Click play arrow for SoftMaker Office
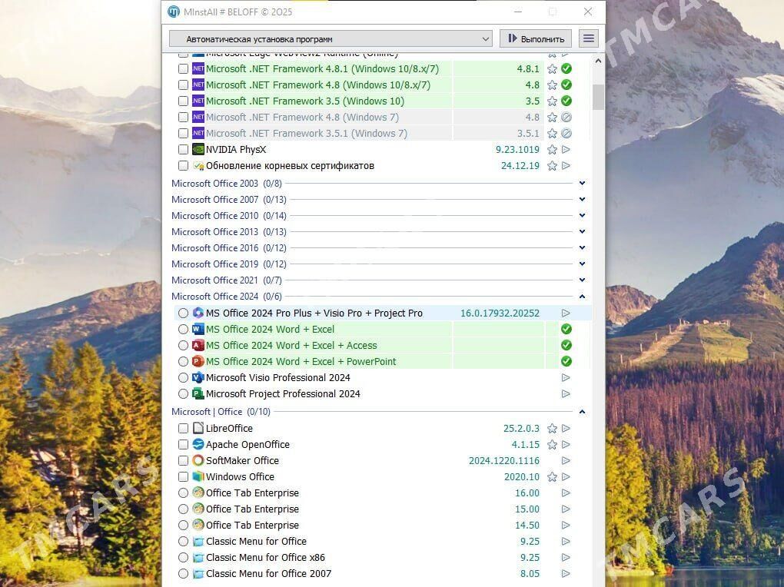Image resolution: width=784 pixels, height=587 pixels. pyautogui.click(x=566, y=460)
